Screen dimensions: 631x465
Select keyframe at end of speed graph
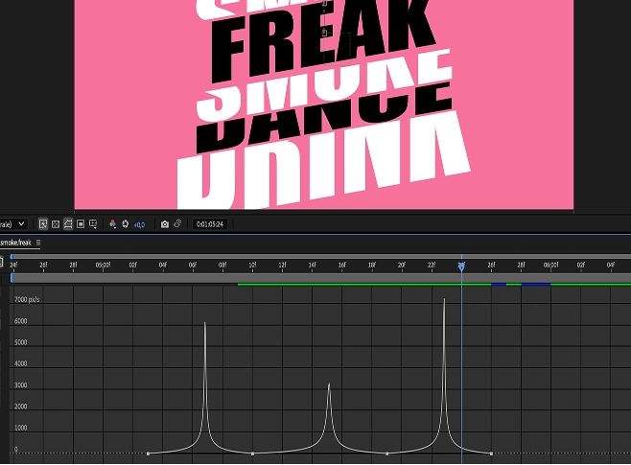pyautogui.click(x=491, y=453)
